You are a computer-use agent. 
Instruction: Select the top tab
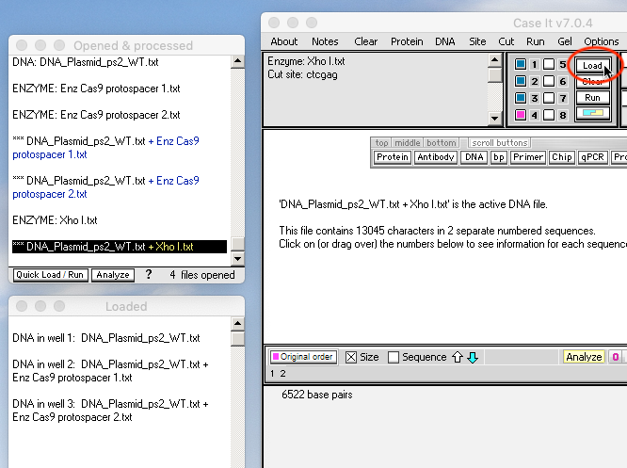coord(381,143)
